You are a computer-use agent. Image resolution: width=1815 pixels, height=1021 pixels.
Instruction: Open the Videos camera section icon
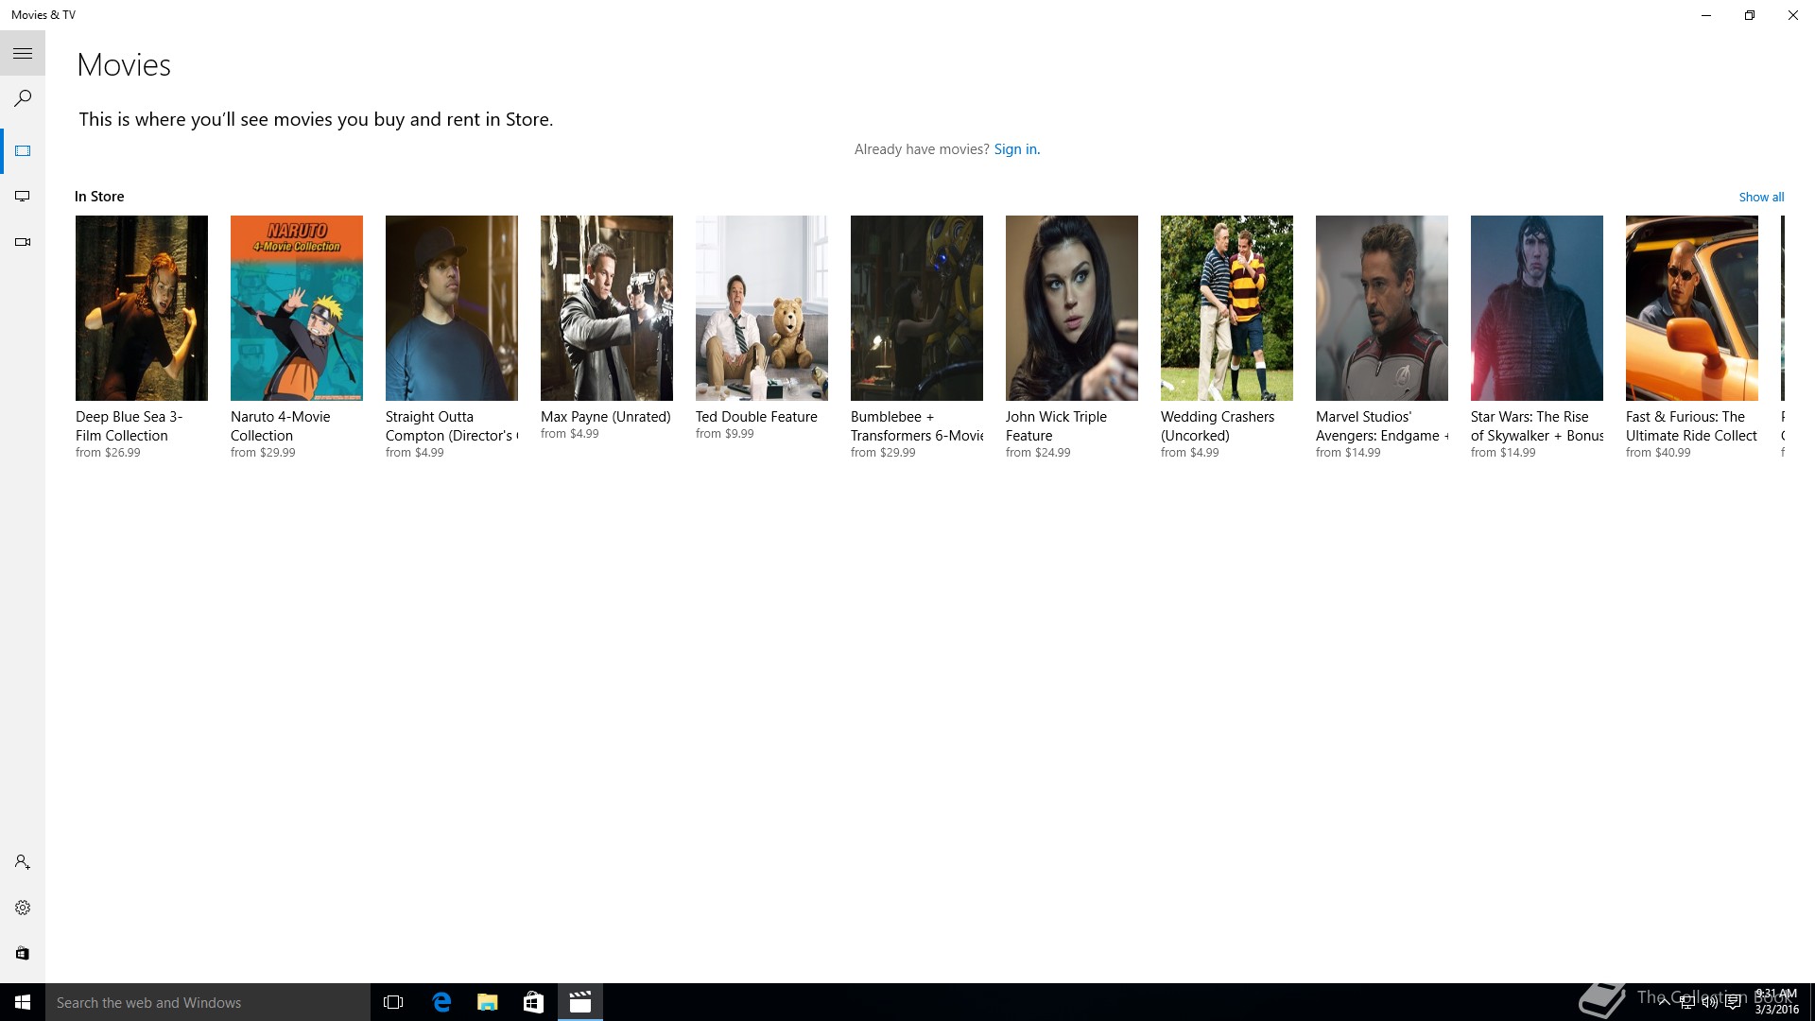23,242
